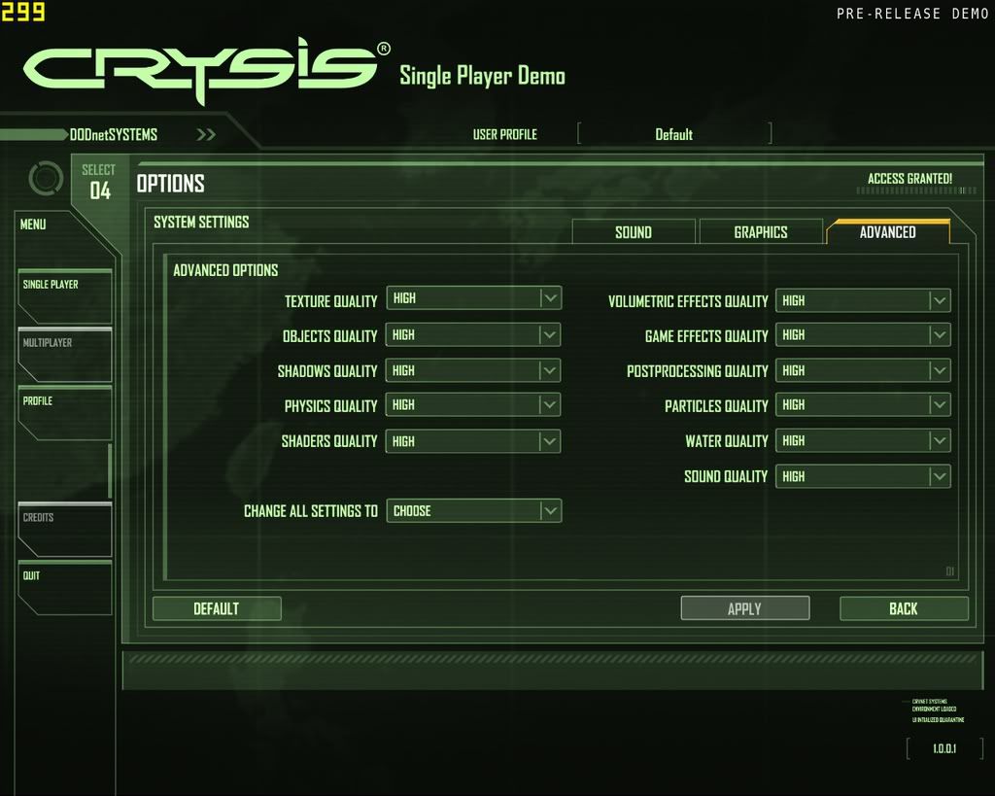Click the Objects Quality label
995x796 pixels.
(330, 336)
